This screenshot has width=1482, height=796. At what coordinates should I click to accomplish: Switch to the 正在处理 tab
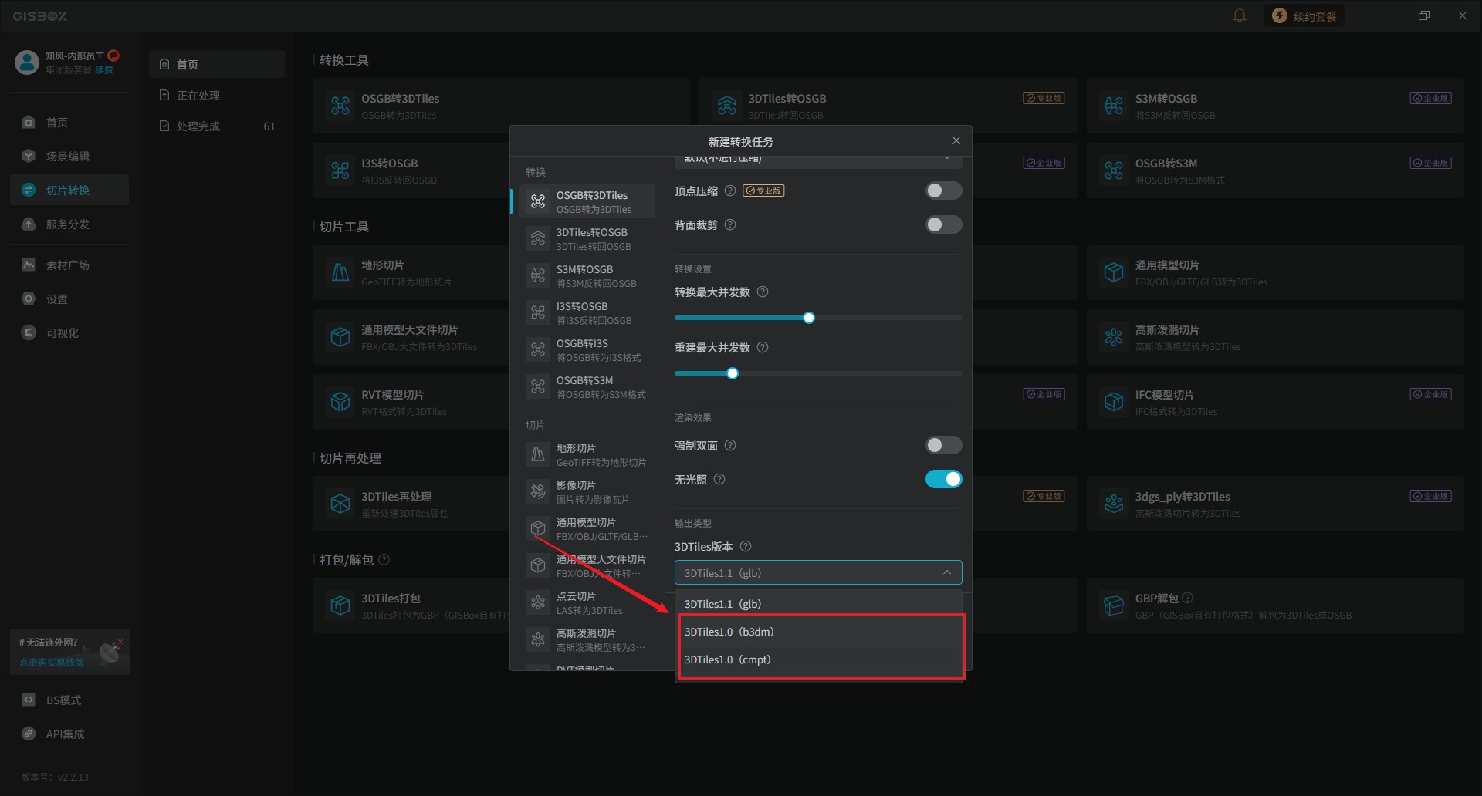pyautogui.click(x=217, y=96)
